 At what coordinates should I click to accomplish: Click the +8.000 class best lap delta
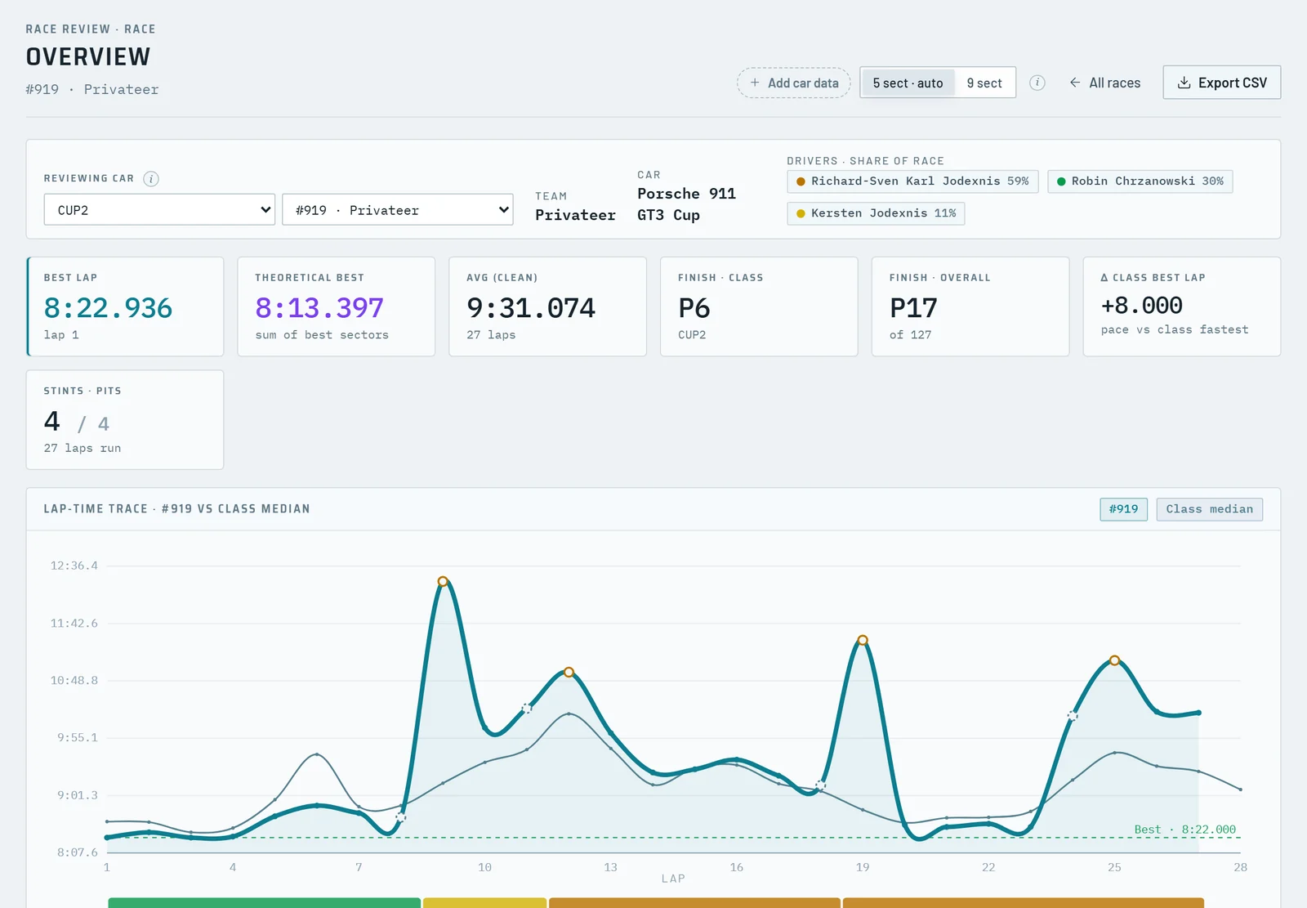pyautogui.click(x=1142, y=306)
